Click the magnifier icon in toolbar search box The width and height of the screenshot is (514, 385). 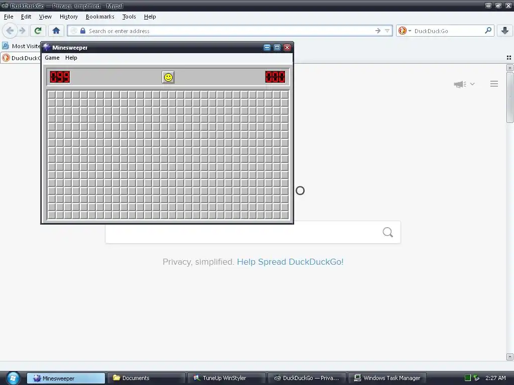click(x=488, y=31)
